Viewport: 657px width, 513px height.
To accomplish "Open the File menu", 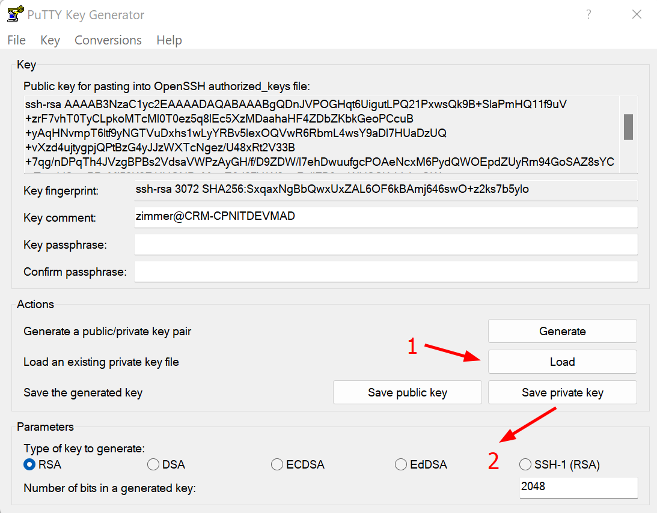I will click(x=16, y=40).
